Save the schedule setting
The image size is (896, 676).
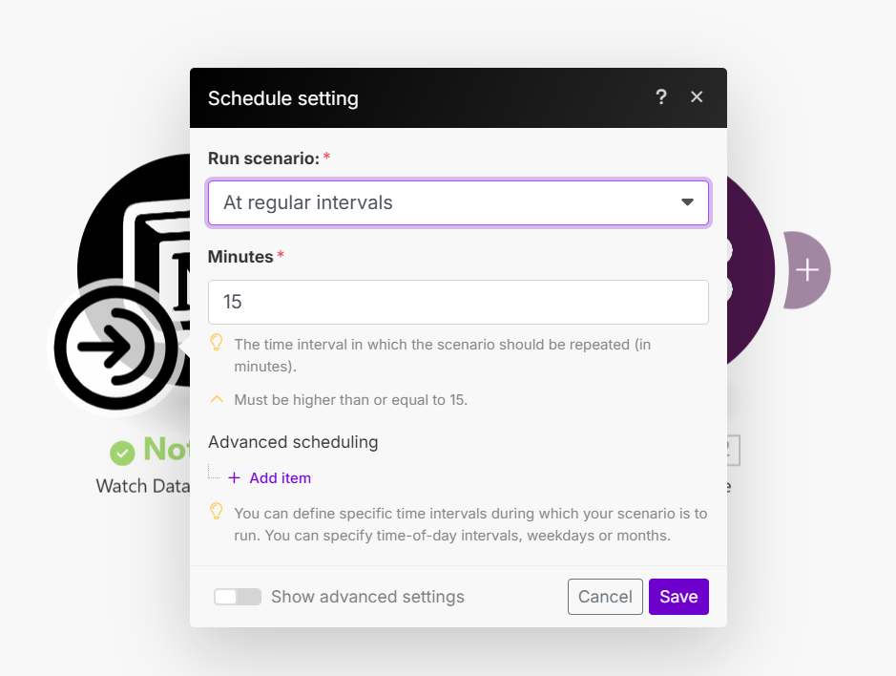(678, 597)
